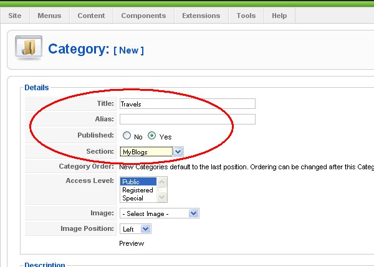The width and height of the screenshot is (374, 267).
Task: Select the Published Yes radio button
Action: coord(151,136)
